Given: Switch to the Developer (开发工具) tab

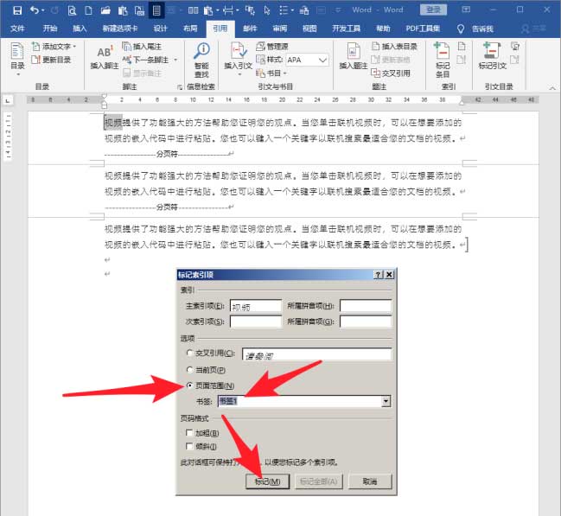Looking at the screenshot, I should (346, 29).
